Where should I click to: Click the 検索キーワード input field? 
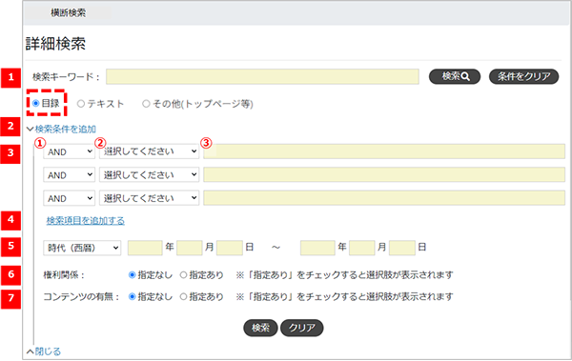(x=262, y=76)
